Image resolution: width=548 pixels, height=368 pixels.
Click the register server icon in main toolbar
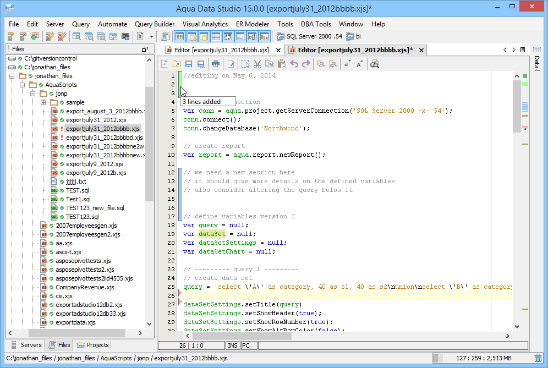[x=10, y=36]
